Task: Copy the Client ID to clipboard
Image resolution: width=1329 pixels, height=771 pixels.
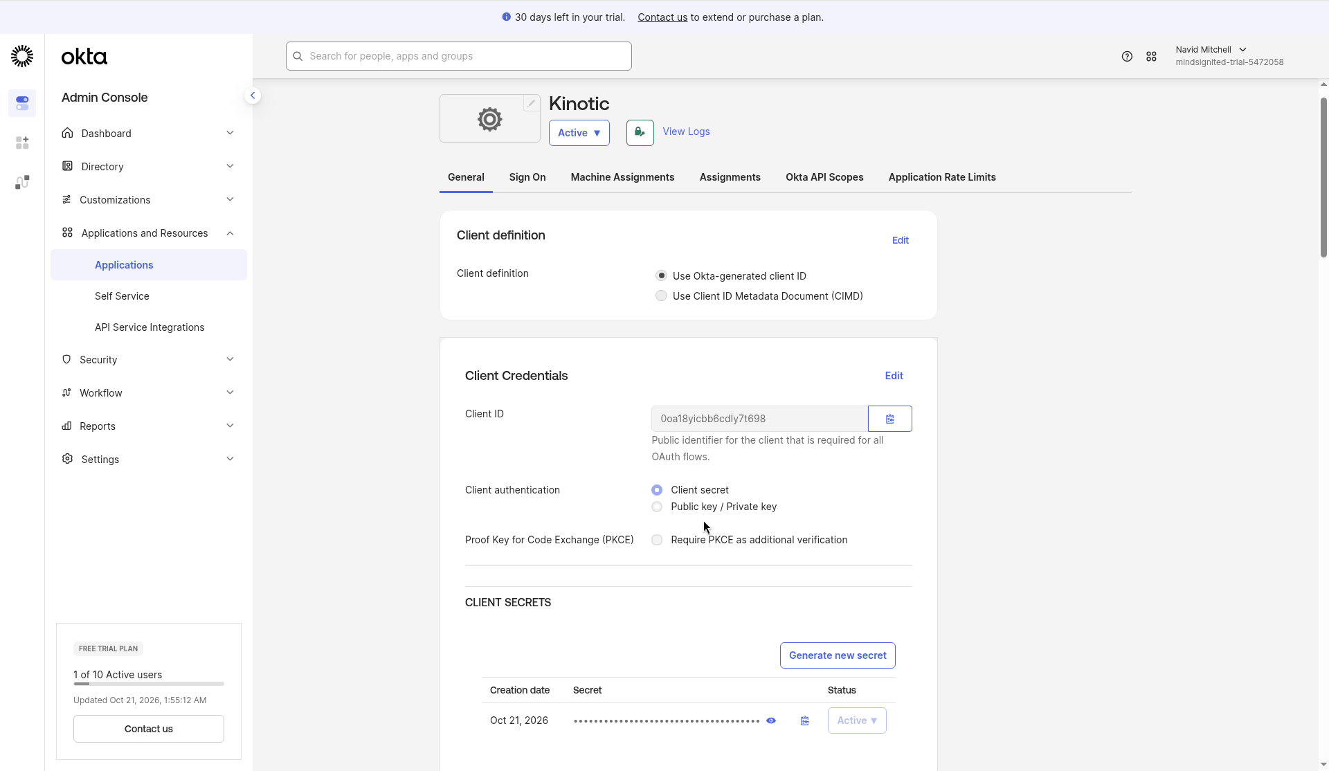Action: click(x=890, y=419)
